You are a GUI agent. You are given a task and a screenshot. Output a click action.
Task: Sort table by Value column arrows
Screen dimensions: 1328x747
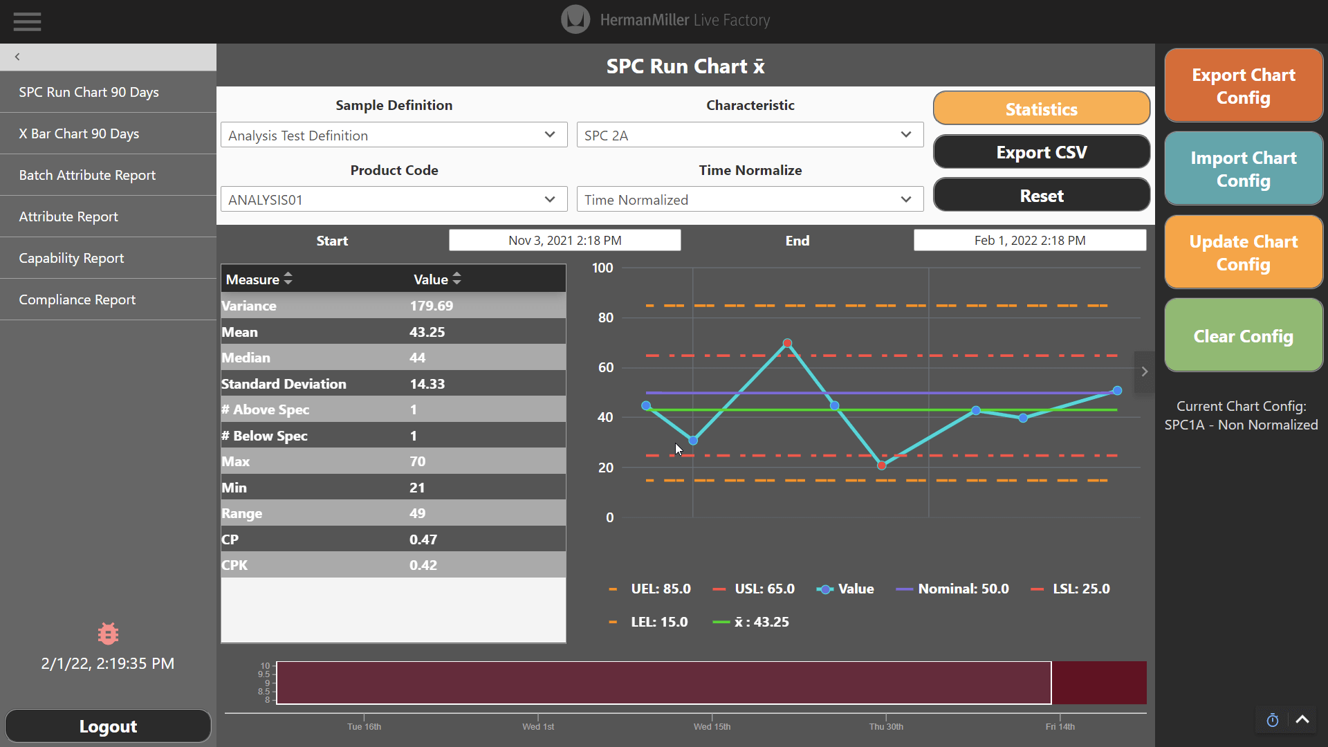(456, 279)
